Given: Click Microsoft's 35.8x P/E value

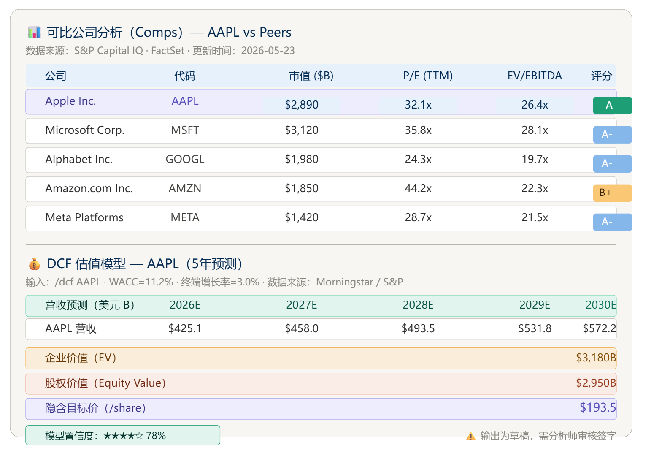Looking at the screenshot, I should click(x=418, y=130).
